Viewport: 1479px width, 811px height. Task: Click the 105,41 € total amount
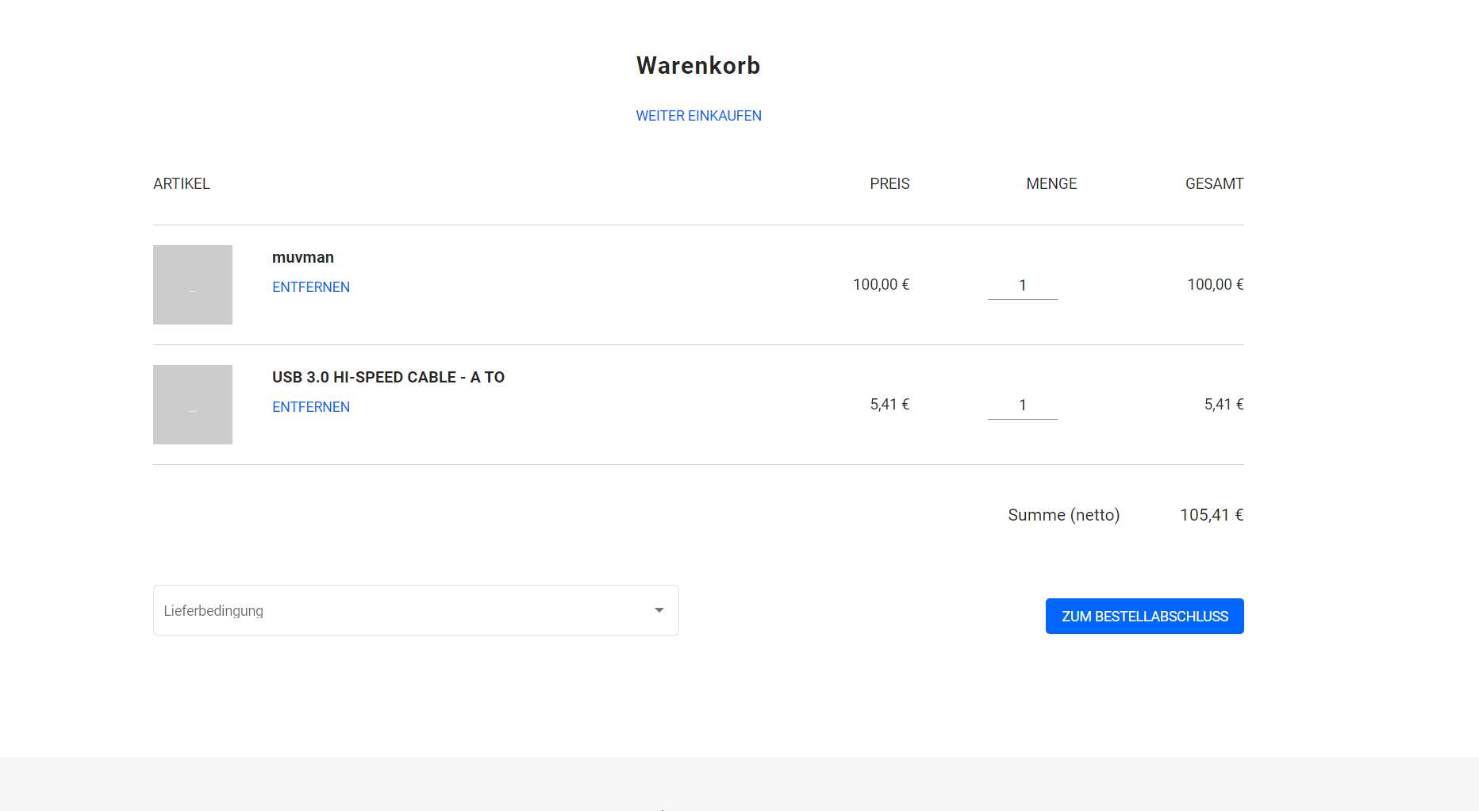(1212, 515)
